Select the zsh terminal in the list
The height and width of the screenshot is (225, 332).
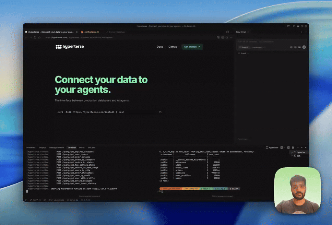click(299, 156)
